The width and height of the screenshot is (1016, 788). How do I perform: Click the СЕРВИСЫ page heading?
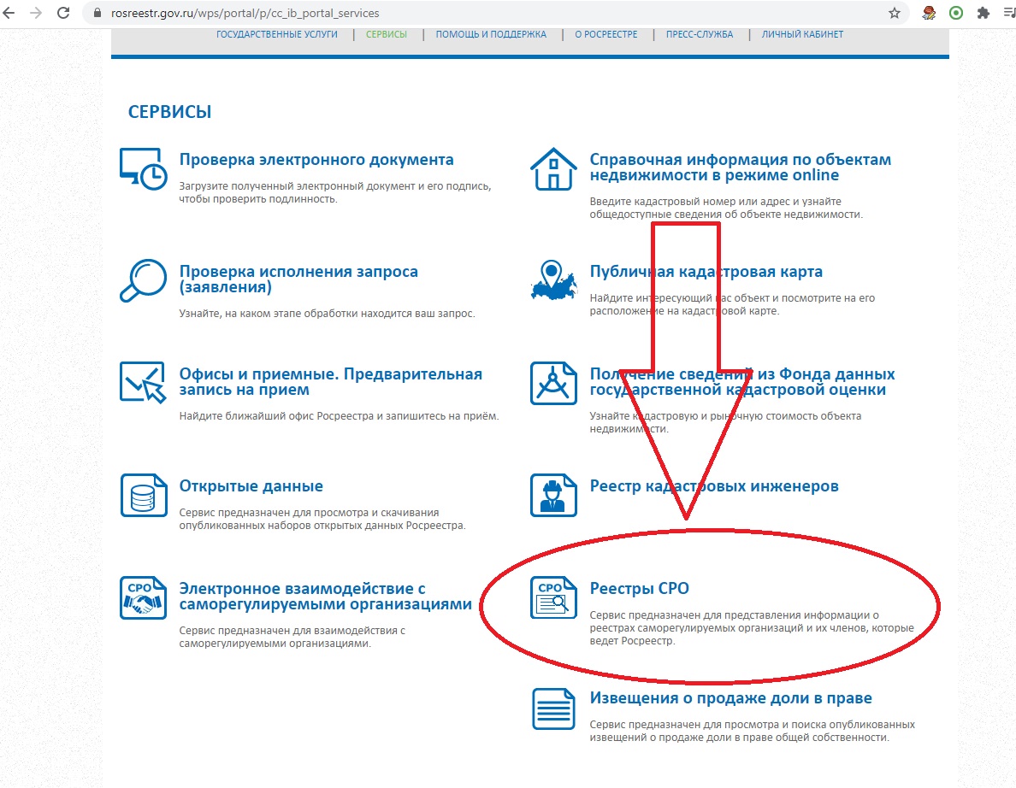point(170,112)
